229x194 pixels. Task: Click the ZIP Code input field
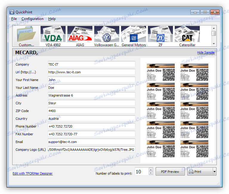click(92, 111)
